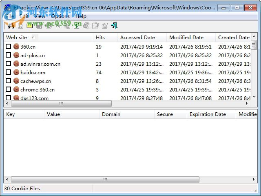Click the open web site globe icon

49,26
